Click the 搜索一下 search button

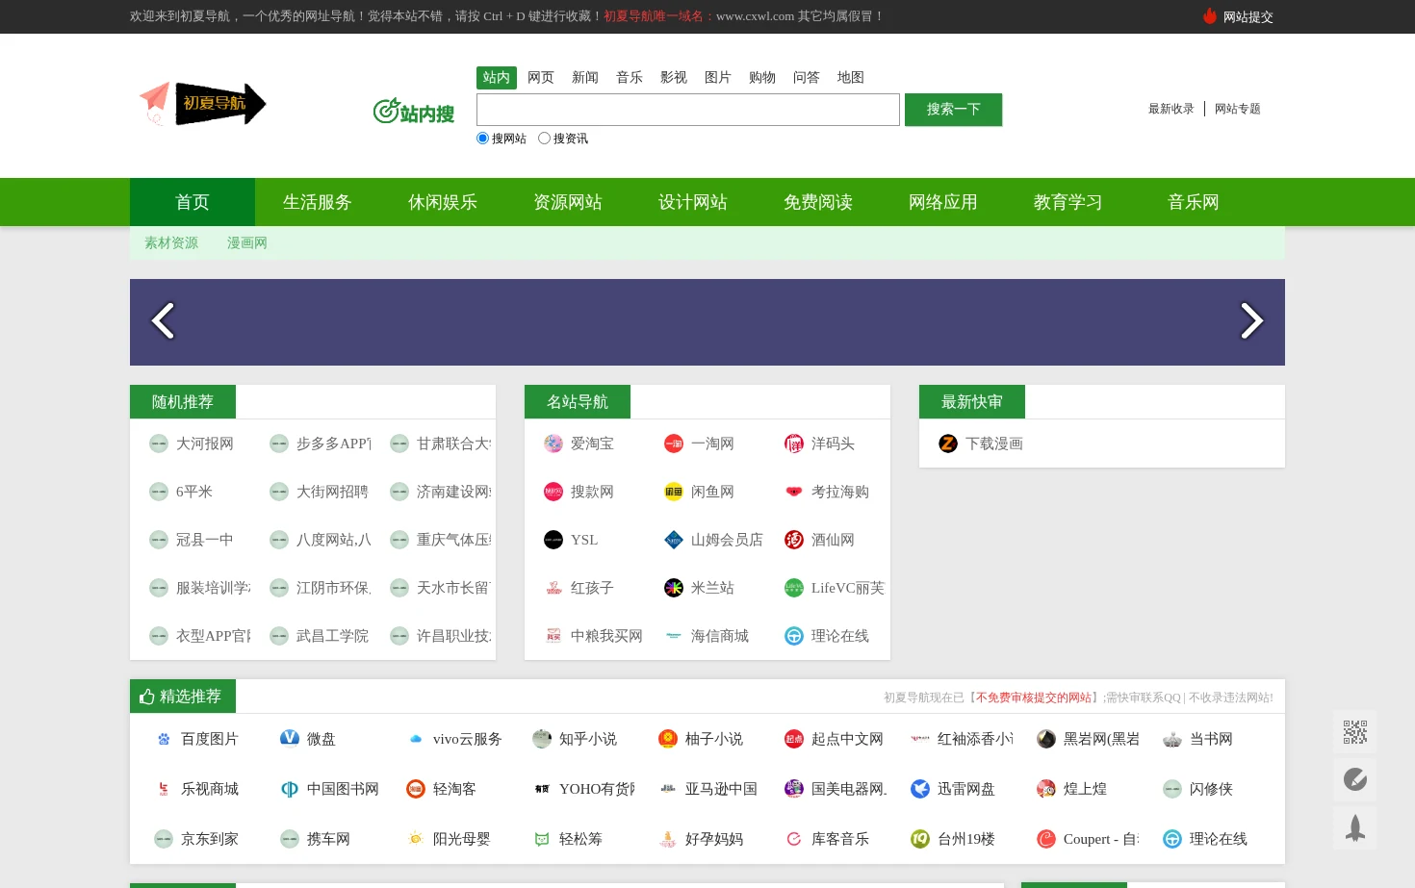pos(953,110)
